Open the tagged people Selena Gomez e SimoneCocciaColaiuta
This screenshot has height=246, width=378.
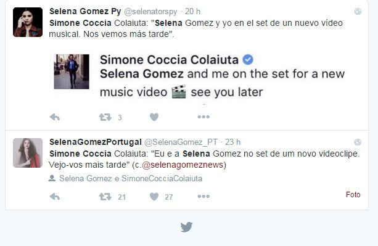coord(131,179)
